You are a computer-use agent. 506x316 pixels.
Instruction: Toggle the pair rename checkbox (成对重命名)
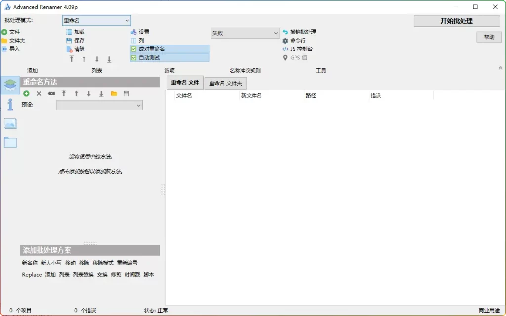pos(134,49)
